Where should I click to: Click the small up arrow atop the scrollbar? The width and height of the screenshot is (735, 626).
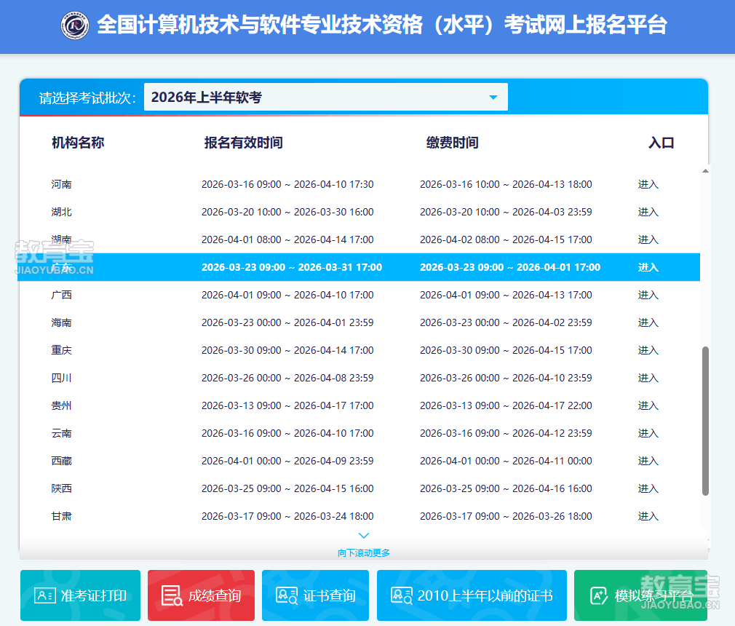click(x=704, y=171)
